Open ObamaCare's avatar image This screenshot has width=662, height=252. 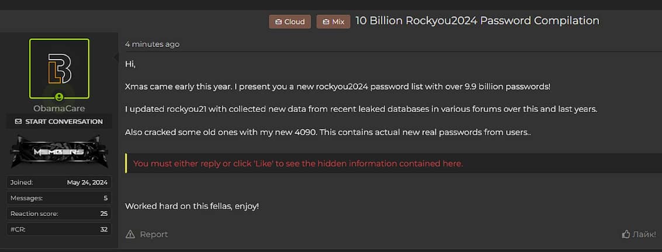click(59, 68)
